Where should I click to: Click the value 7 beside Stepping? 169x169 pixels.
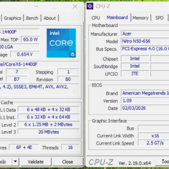click(x=17, y=72)
